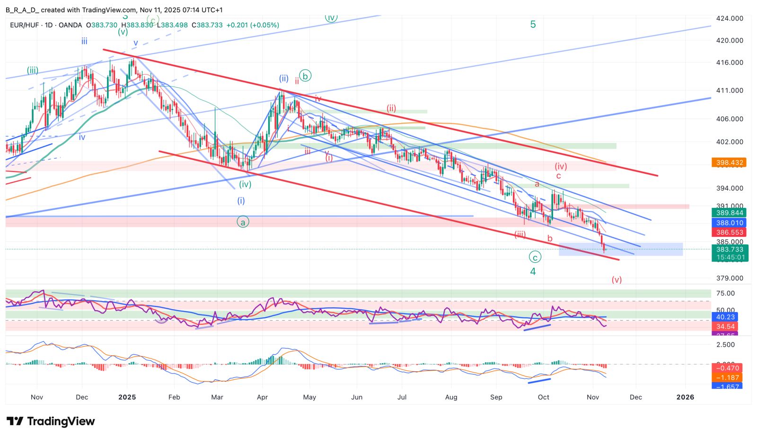Select the red 386.553 price tag
This screenshot has width=757, height=438.
pos(729,232)
